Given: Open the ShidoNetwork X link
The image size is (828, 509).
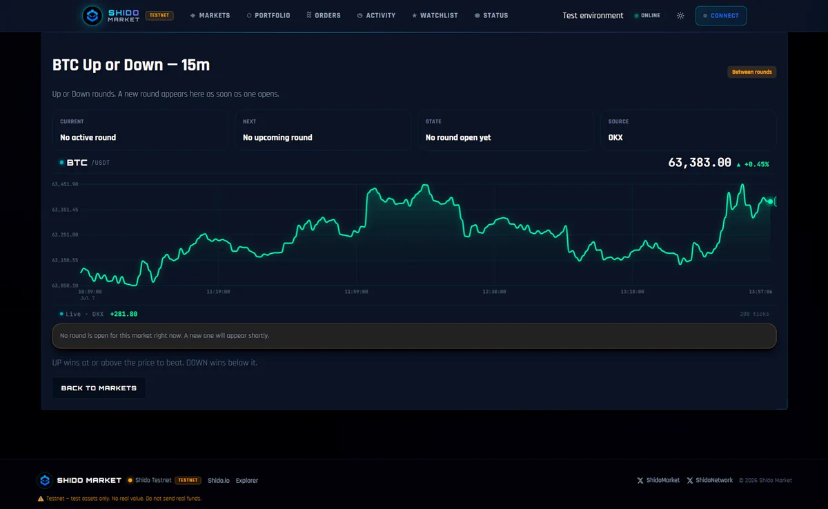Looking at the screenshot, I should [710, 480].
